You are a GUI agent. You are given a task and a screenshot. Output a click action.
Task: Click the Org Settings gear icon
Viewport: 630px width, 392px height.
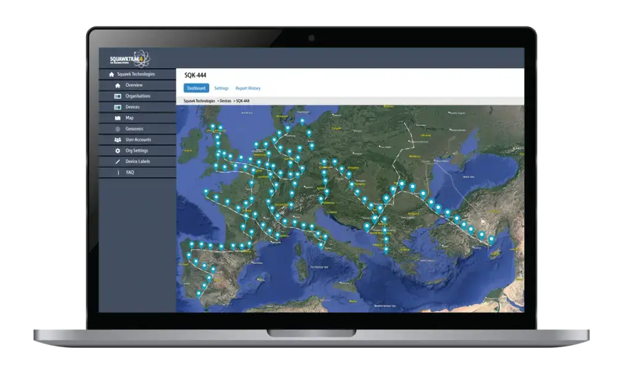tap(118, 151)
